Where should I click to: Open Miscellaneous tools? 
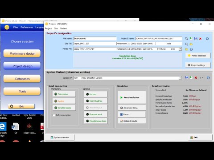pyautogui.click(x=95, y=121)
